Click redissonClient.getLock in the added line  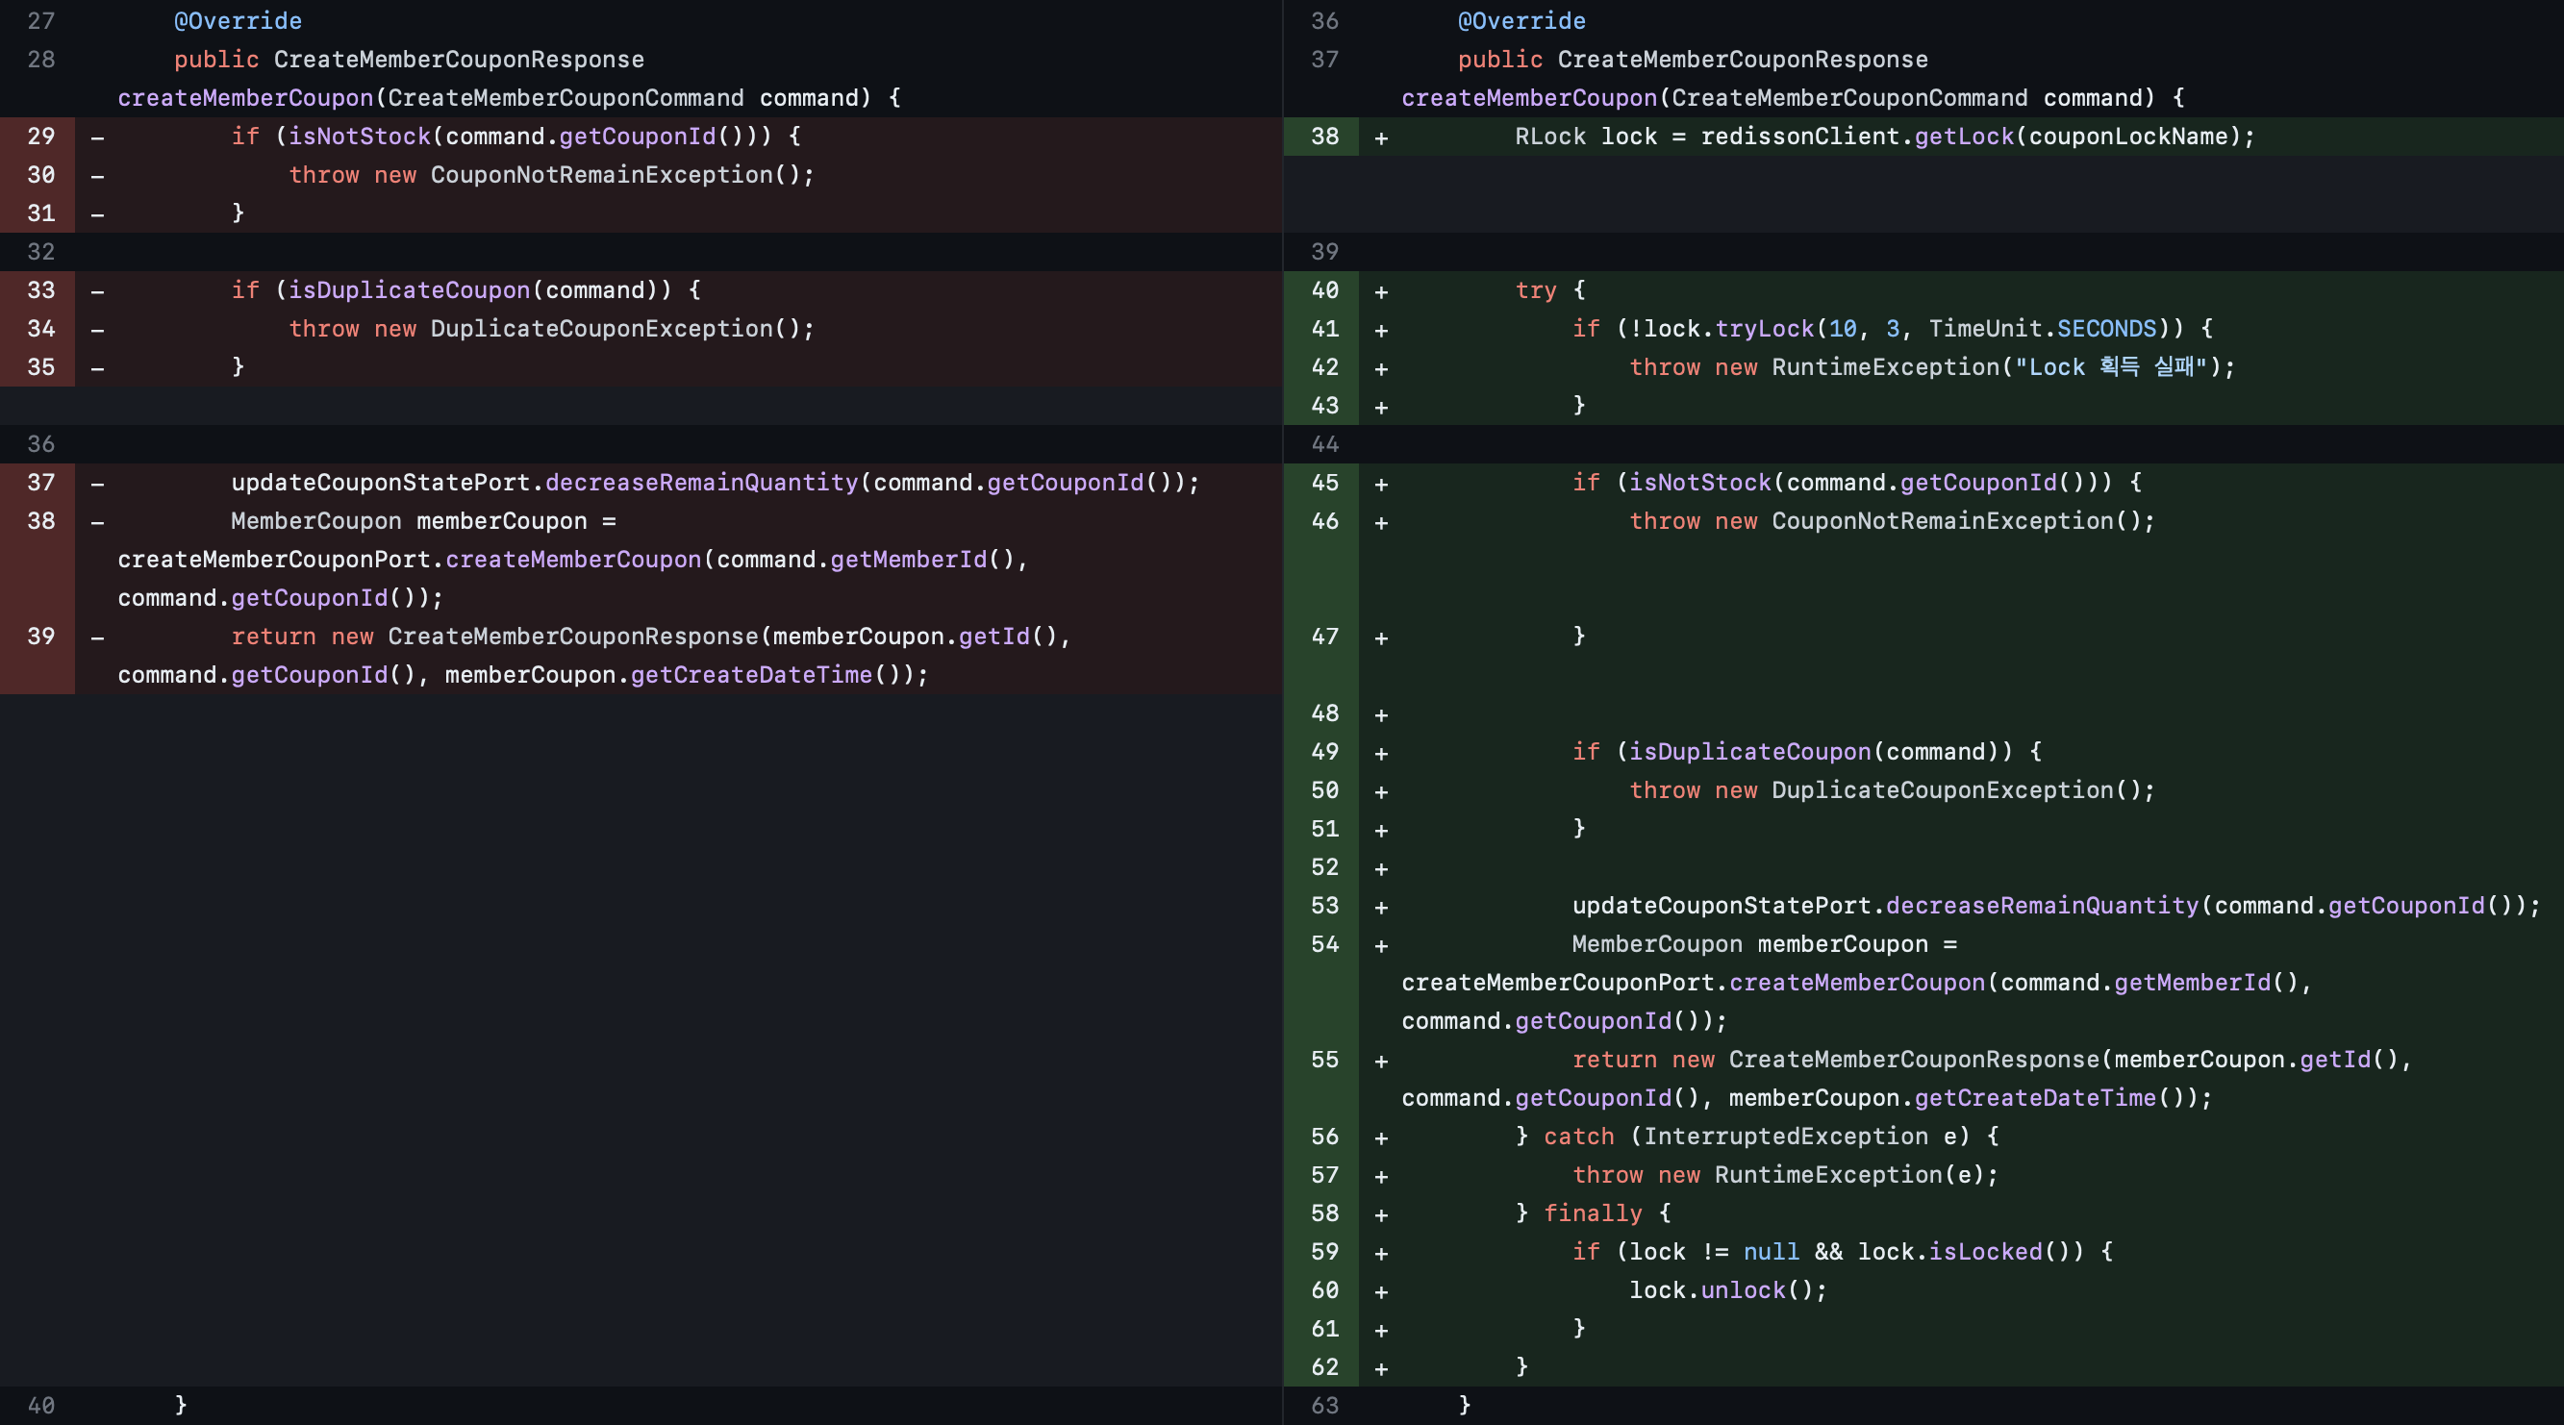tap(1856, 137)
